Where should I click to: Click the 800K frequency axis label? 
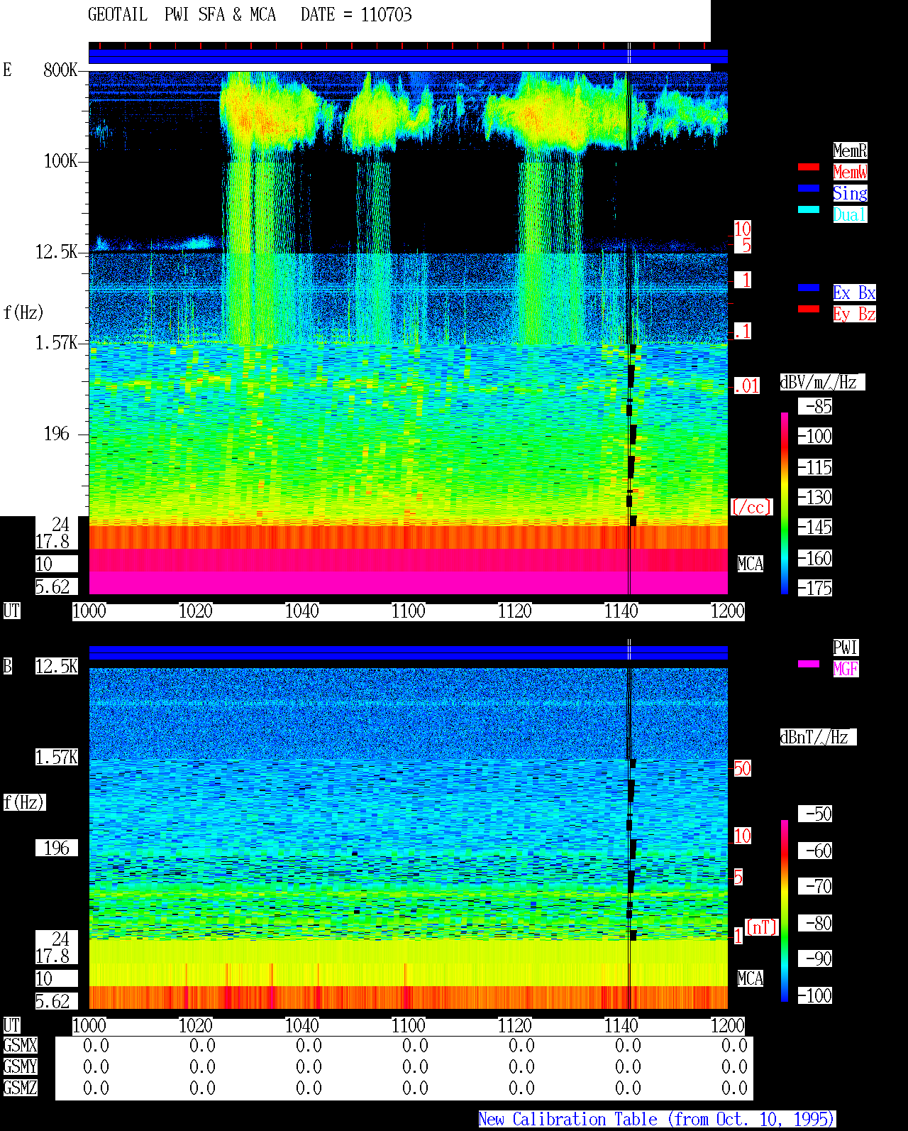[x=60, y=70]
